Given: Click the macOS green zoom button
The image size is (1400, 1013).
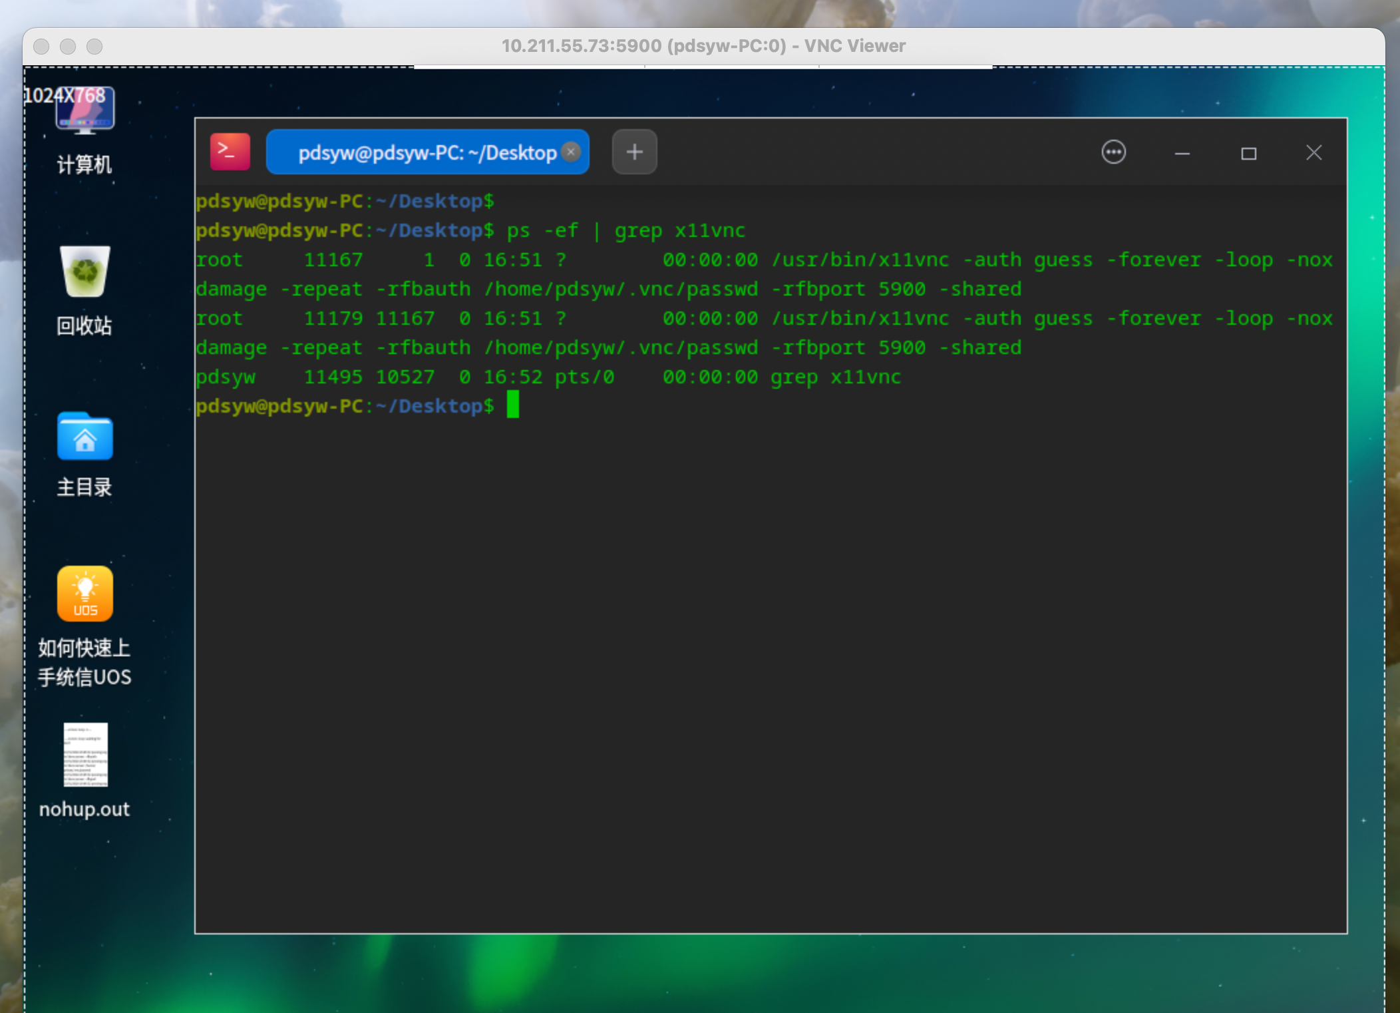Looking at the screenshot, I should (94, 46).
